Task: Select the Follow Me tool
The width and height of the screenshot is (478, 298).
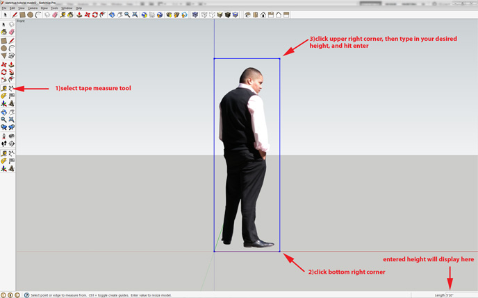Action: [12, 72]
